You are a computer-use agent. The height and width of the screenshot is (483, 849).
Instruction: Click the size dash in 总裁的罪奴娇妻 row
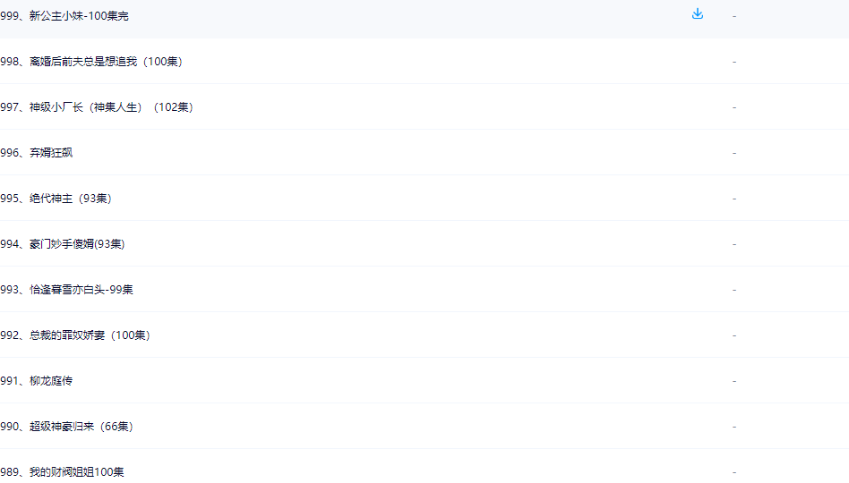point(734,335)
